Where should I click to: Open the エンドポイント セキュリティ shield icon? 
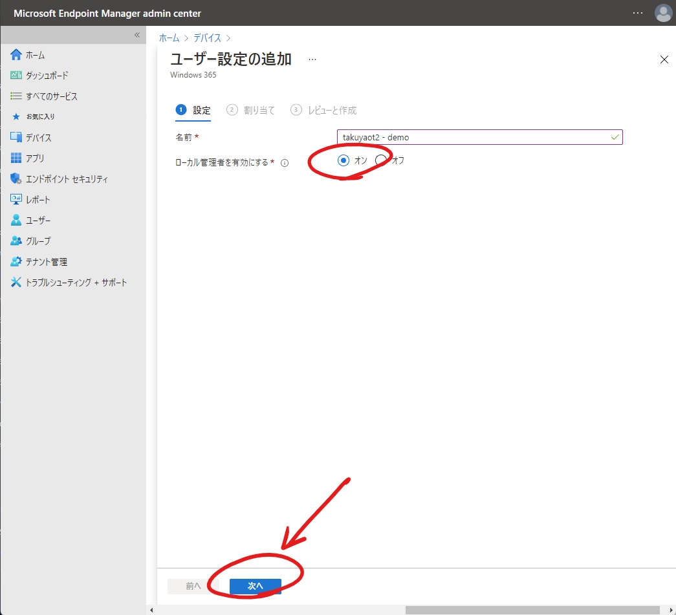16,179
